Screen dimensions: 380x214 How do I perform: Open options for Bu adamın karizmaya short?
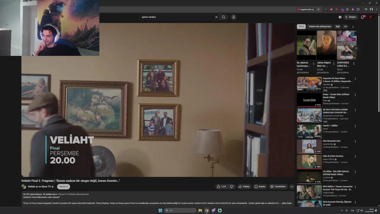(313, 64)
